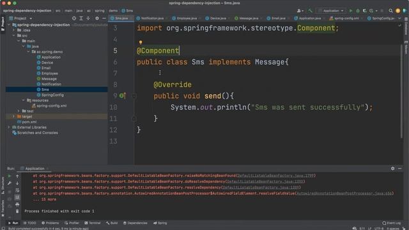The image size is (409, 230).
Task: Open Search Everywhere magnifier icon
Action: pyautogui.click(x=390, y=11)
